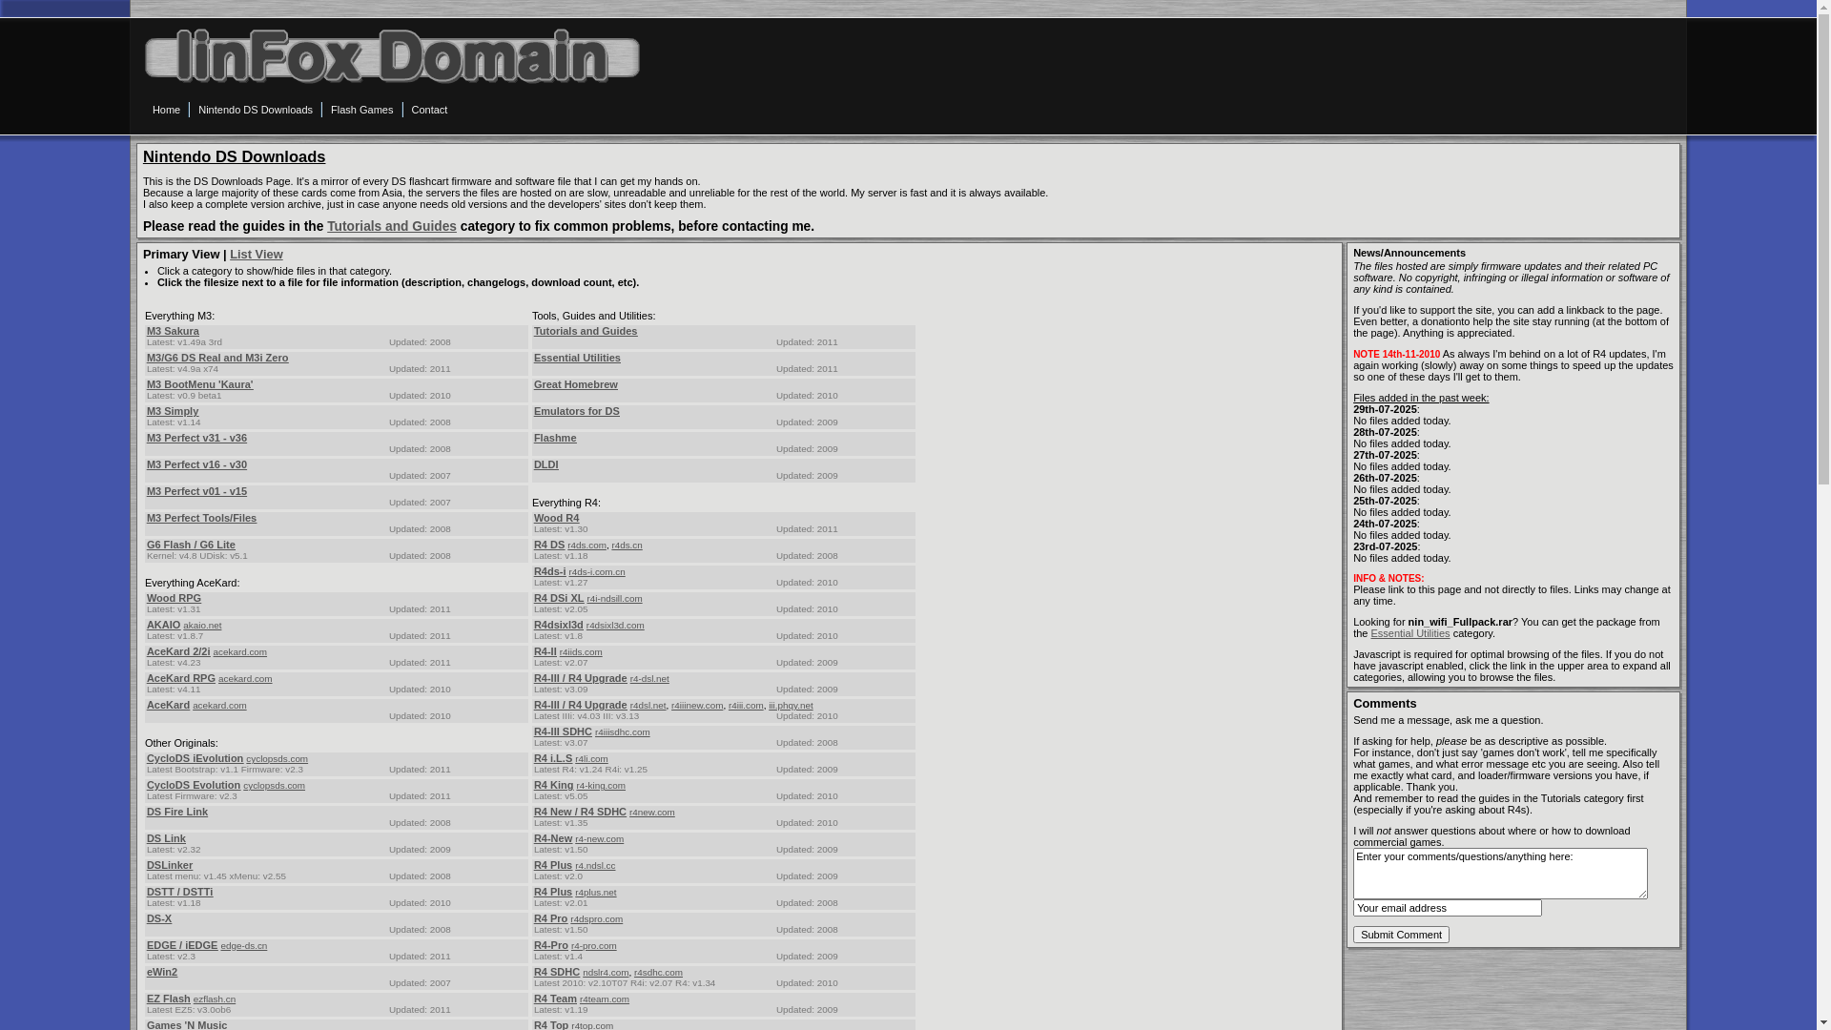This screenshot has height=1030, width=1831.
Task: Click the comments text area
Action: (x=1500, y=874)
